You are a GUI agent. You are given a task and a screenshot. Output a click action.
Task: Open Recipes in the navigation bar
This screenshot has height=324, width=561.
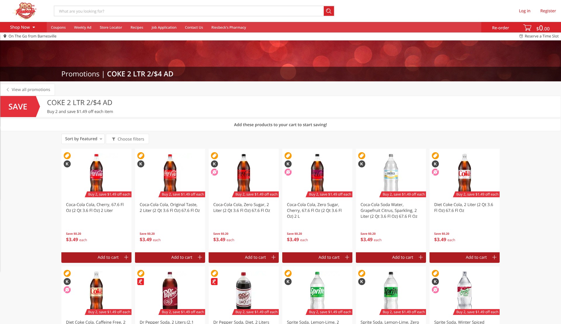[137, 28]
